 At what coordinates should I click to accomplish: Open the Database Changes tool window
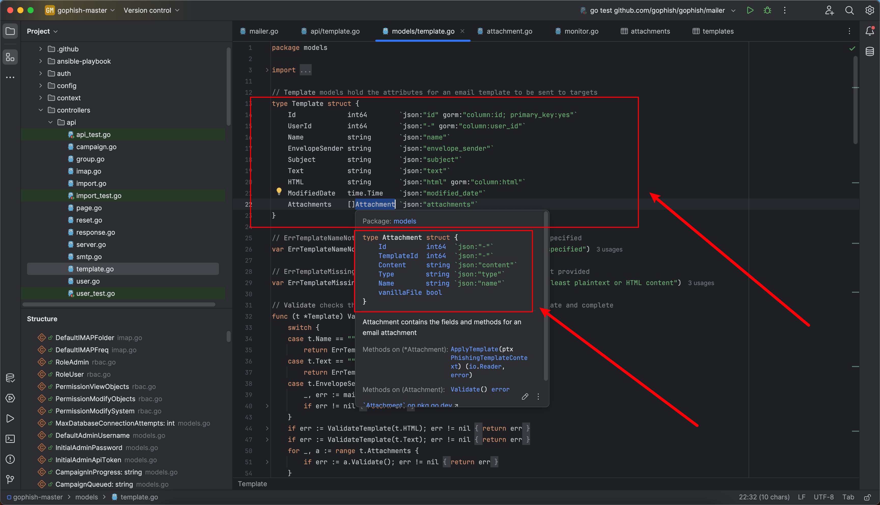[x=10, y=378]
